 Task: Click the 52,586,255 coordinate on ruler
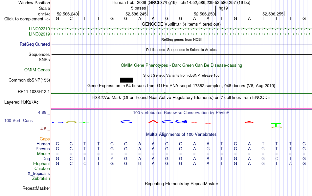pos(273,14)
